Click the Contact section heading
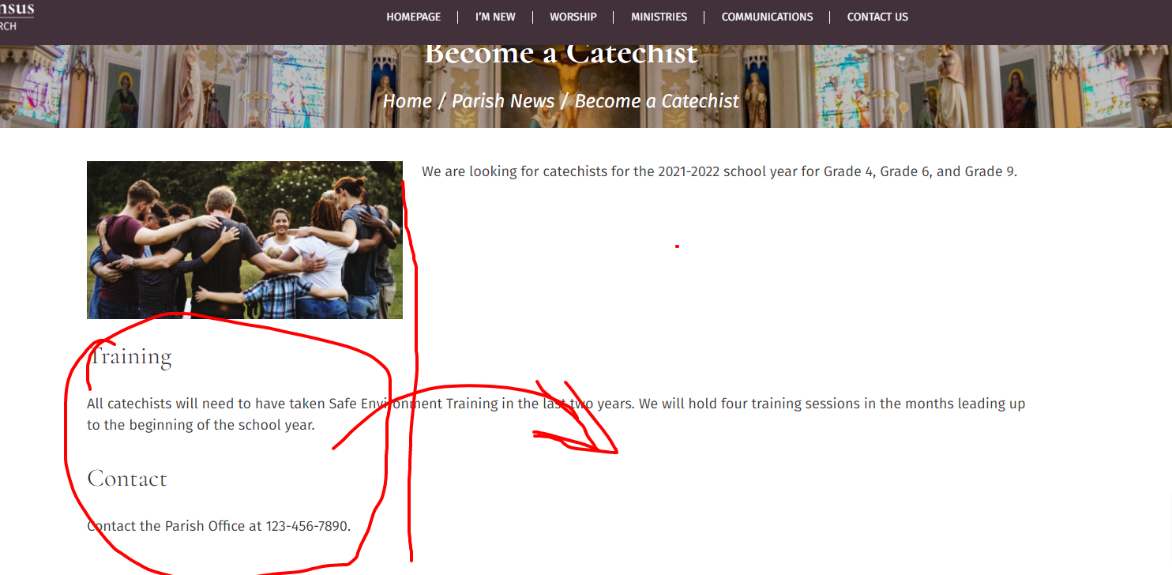The height and width of the screenshot is (575, 1172). click(x=127, y=479)
